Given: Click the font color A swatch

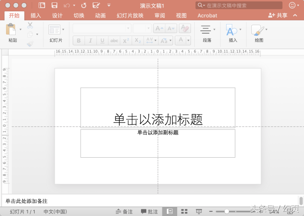Looking at the screenshot, I should coord(180,41).
